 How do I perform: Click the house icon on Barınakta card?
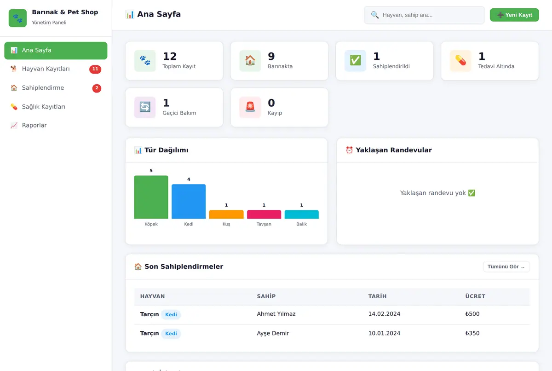click(x=250, y=61)
